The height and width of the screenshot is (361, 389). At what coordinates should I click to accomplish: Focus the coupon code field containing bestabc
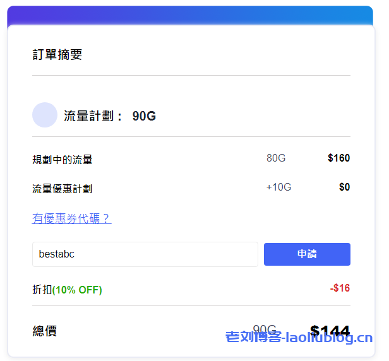click(x=145, y=254)
